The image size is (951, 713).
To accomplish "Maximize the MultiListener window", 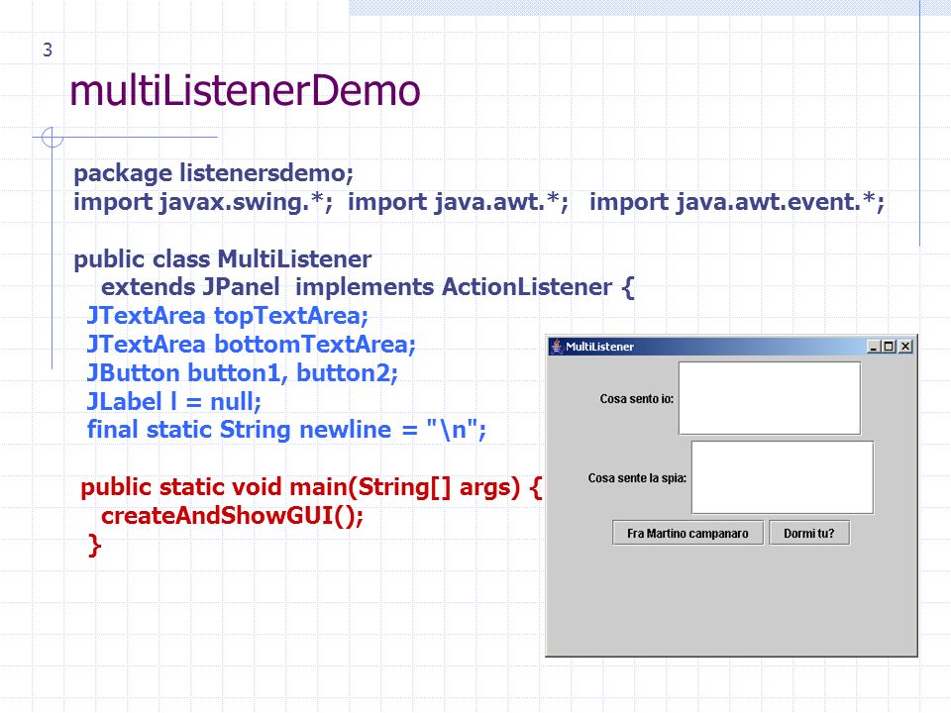I will pyautogui.click(x=890, y=347).
